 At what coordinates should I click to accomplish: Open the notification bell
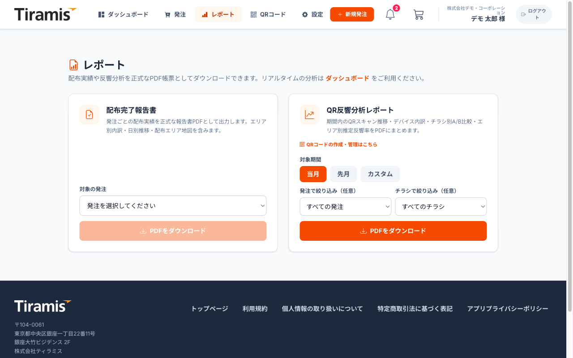click(390, 14)
